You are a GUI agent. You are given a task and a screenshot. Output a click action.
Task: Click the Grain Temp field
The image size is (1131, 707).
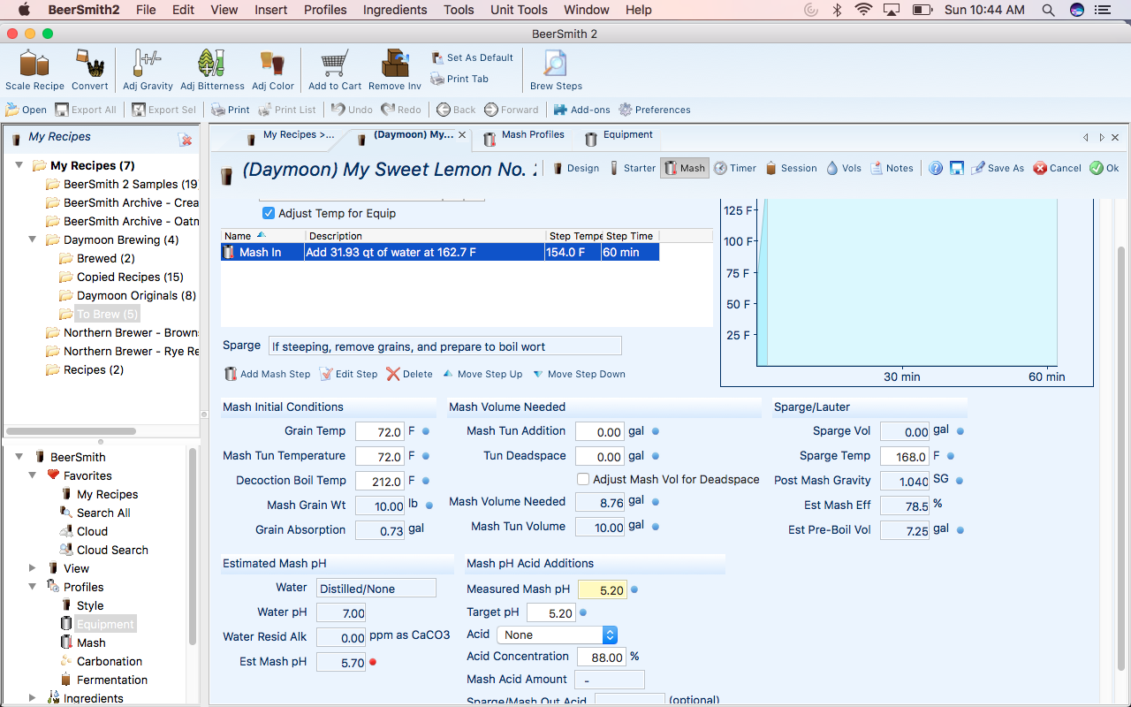(380, 431)
